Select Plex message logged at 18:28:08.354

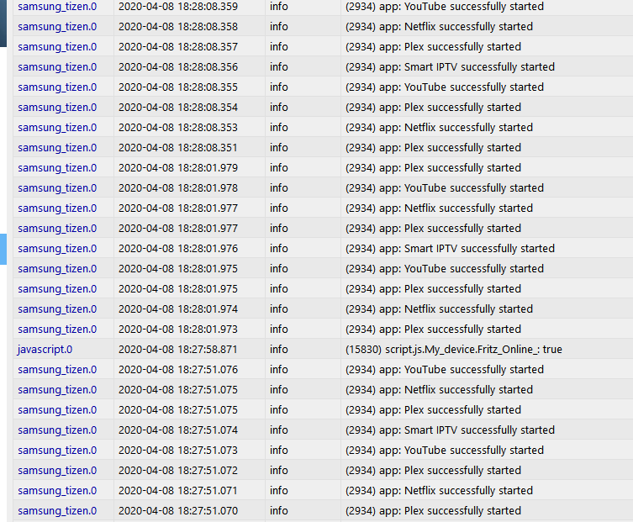[x=433, y=108]
